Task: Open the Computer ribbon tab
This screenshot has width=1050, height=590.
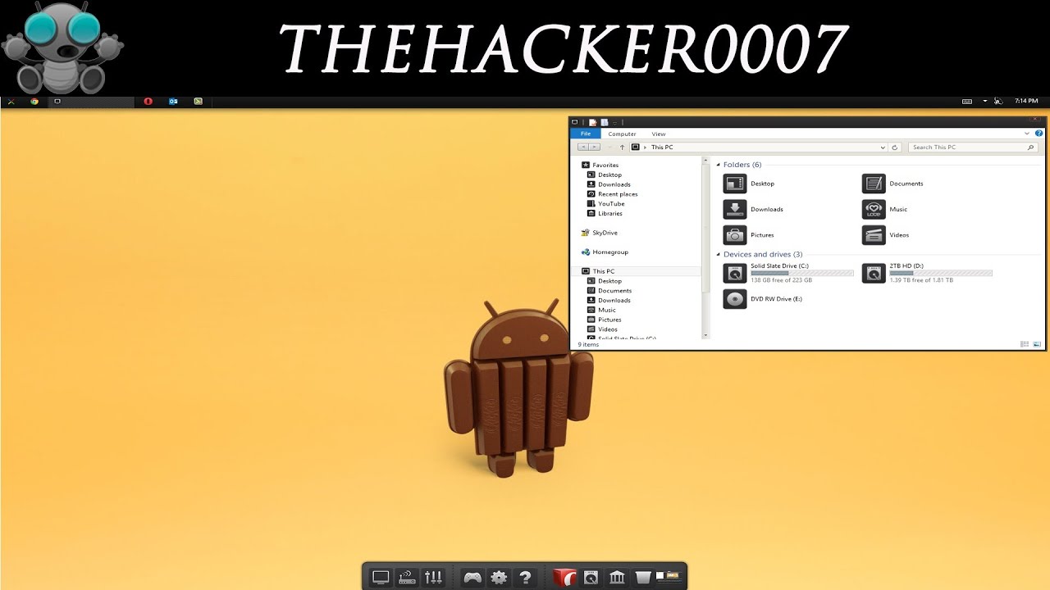Action: (622, 134)
